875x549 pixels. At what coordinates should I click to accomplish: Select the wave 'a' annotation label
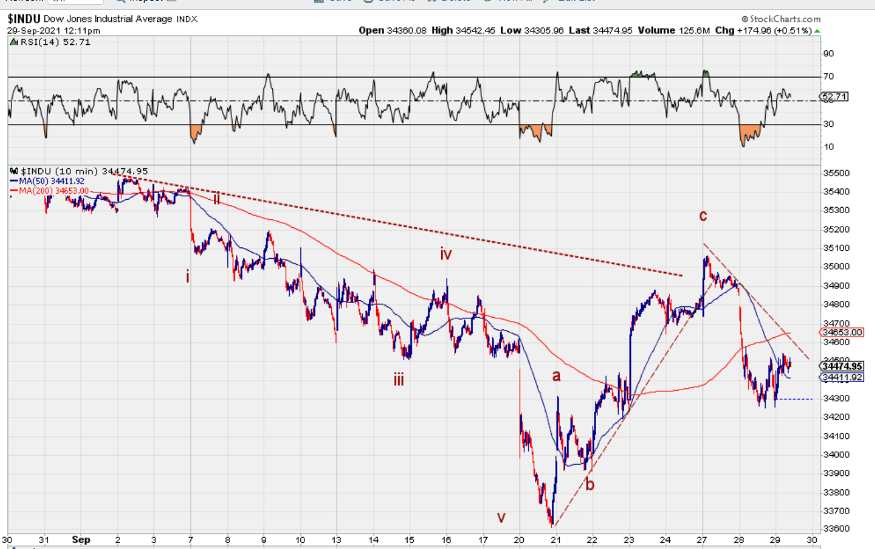click(556, 376)
